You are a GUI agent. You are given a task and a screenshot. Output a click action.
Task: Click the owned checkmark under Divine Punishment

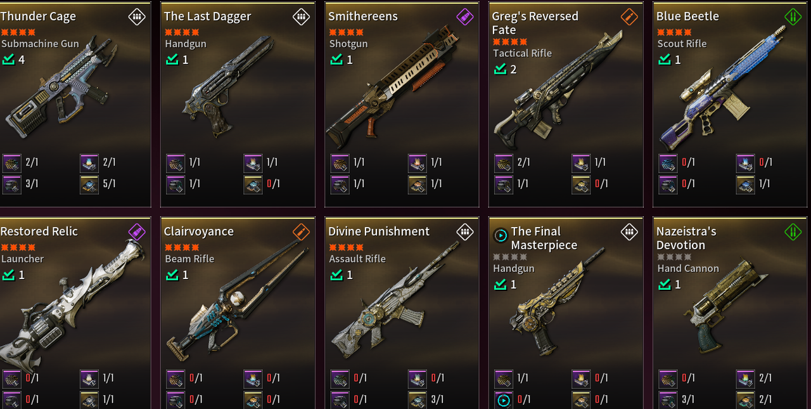[x=336, y=275]
